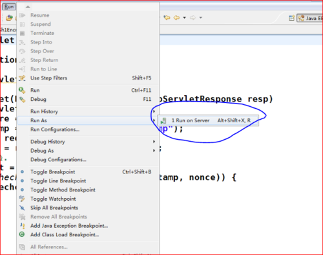
Task: Click the Skip All Breakpoints icon
Action: 22,208
